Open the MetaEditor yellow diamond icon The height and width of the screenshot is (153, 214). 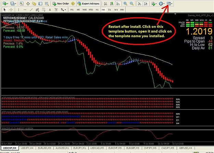[x=73, y=4]
